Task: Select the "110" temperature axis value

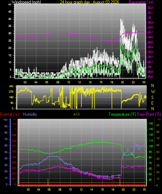Action: point(151,141)
